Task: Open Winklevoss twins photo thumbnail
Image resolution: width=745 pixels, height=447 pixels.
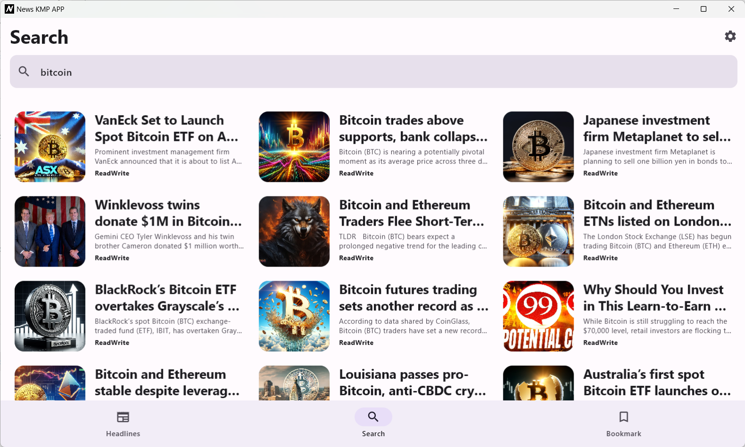Action: click(x=50, y=231)
